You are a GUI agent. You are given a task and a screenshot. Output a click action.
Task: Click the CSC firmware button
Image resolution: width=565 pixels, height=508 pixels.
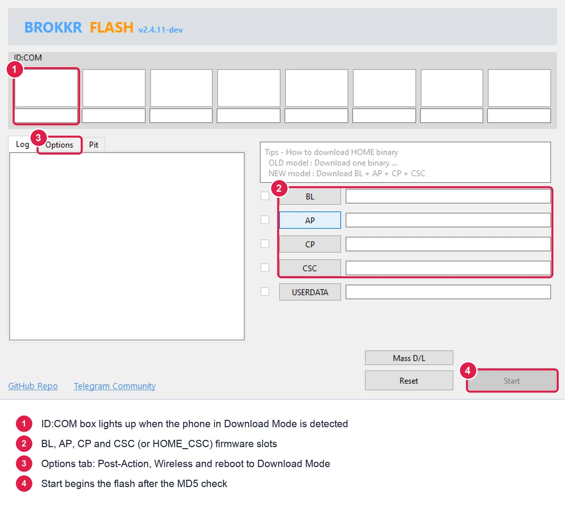pyautogui.click(x=310, y=268)
